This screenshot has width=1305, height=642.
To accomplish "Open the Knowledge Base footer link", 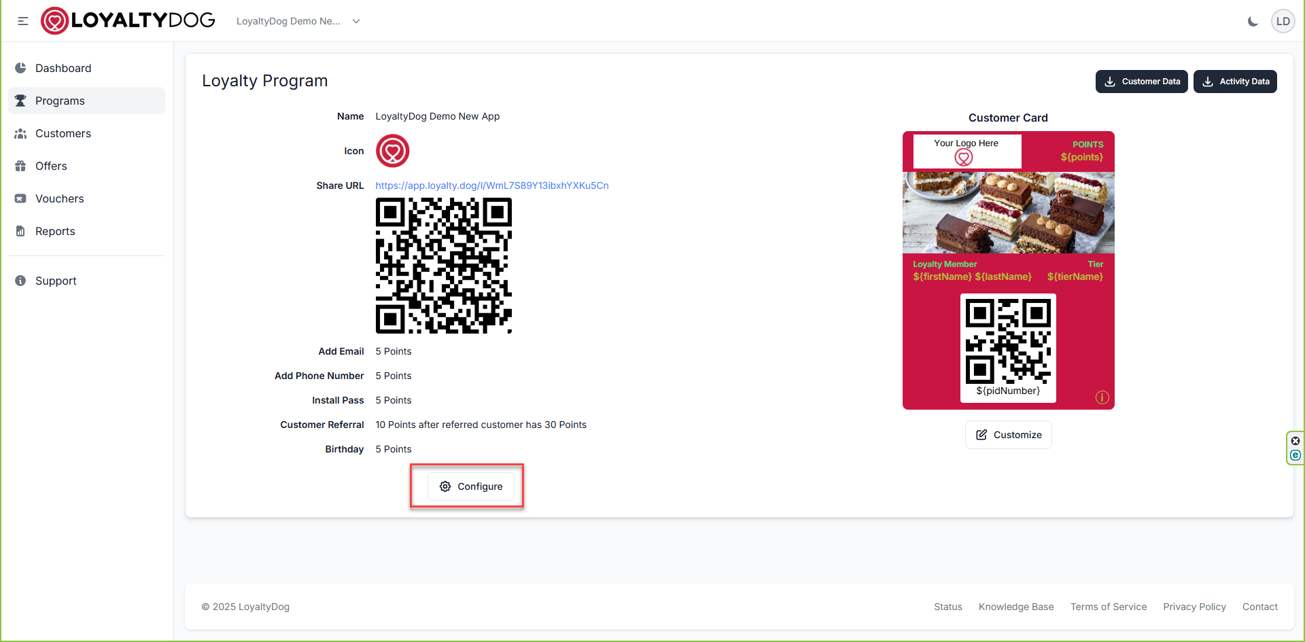I will tap(1016, 607).
